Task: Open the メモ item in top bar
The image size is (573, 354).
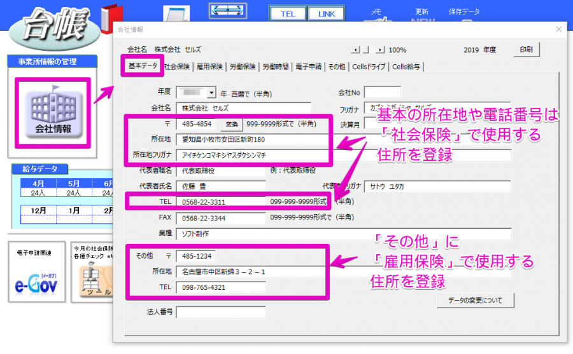Action: tap(376, 12)
